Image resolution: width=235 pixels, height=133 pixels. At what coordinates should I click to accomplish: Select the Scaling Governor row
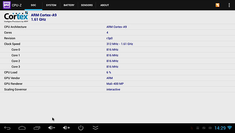pyautogui.click(x=117, y=90)
